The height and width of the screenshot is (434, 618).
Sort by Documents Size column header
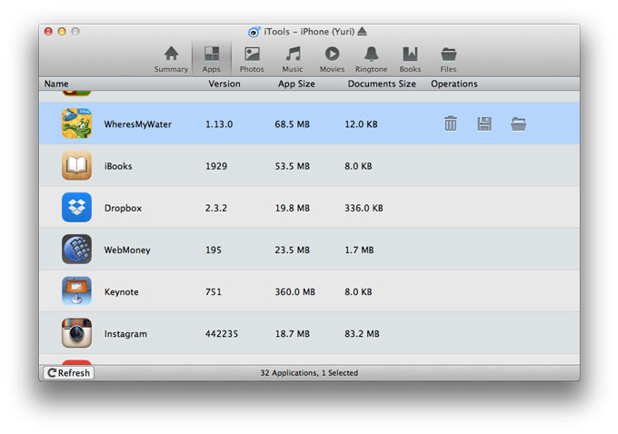382,84
